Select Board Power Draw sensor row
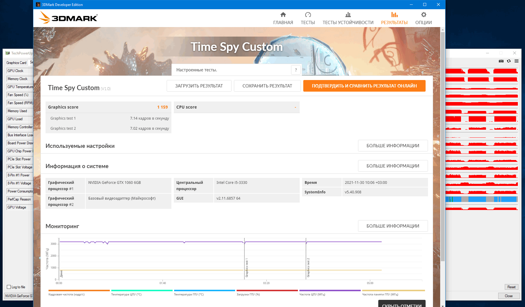 point(20,143)
